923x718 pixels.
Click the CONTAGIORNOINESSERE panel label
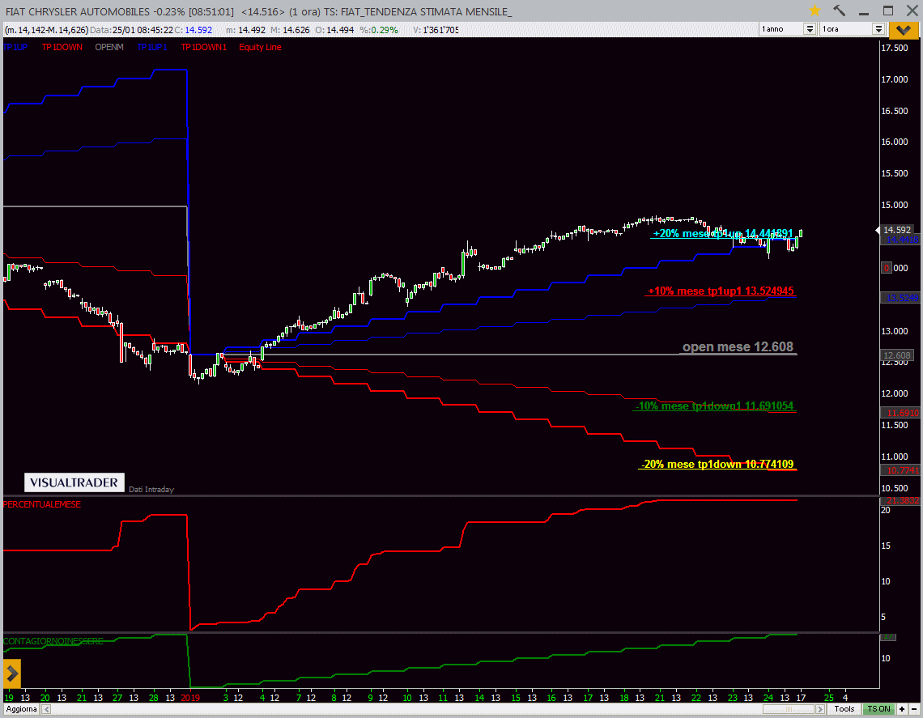tap(53, 641)
